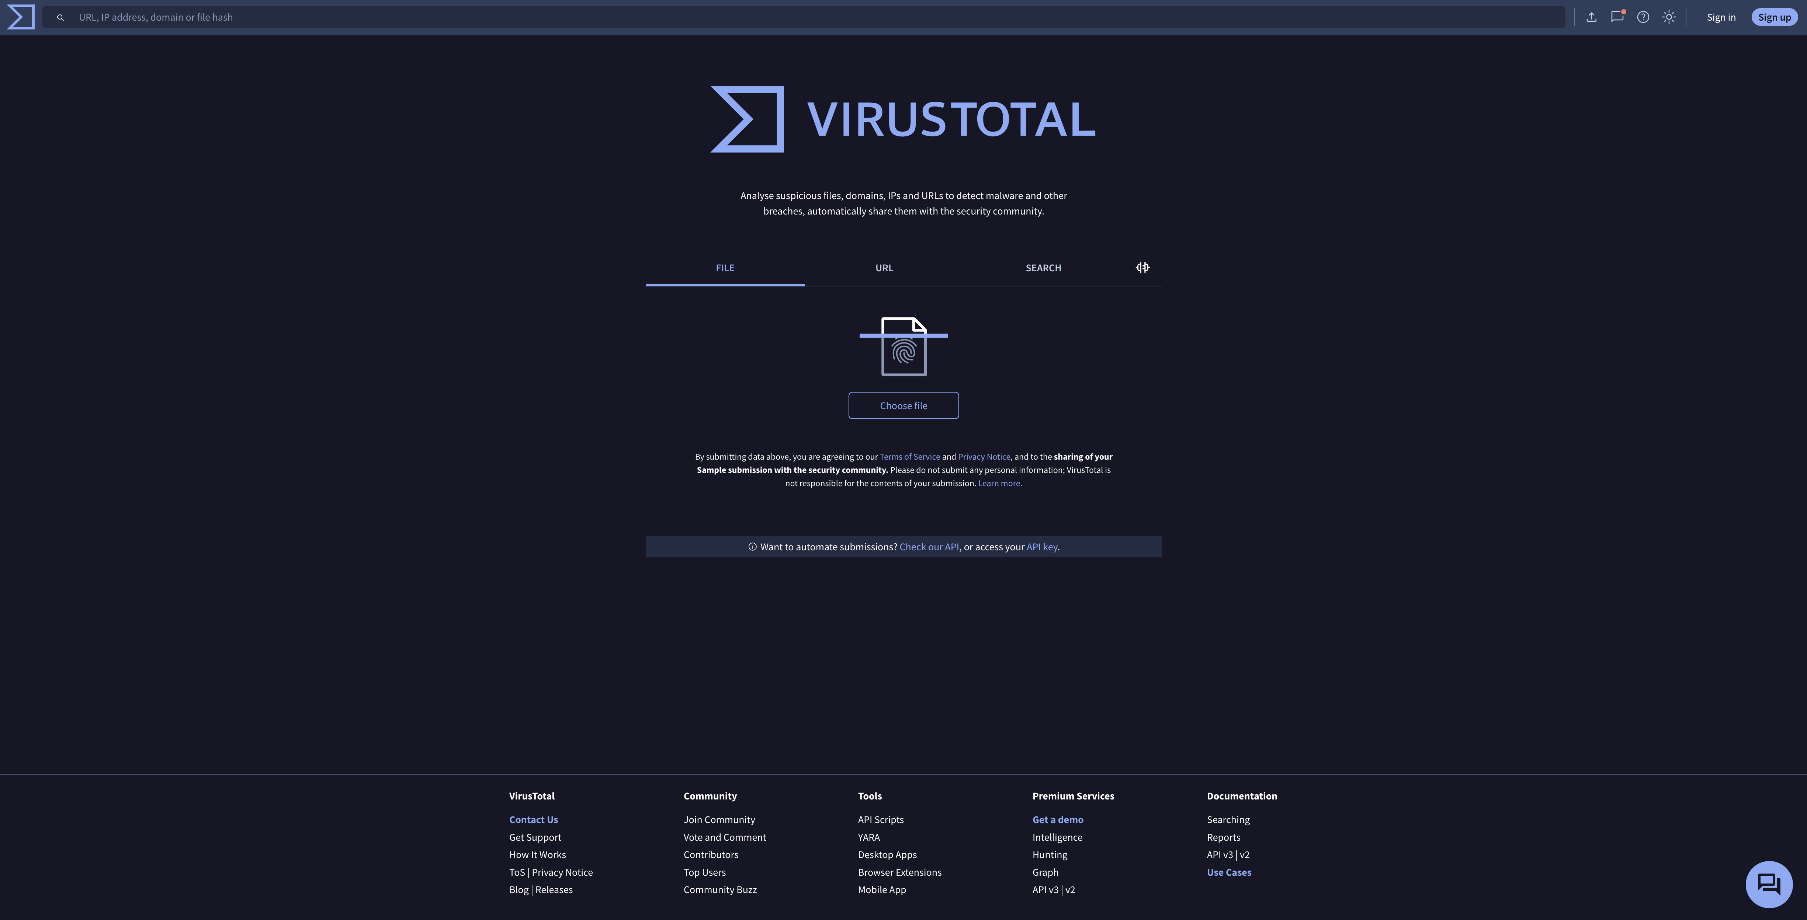
Task: Click the Learn more link
Action: coord(1000,483)
